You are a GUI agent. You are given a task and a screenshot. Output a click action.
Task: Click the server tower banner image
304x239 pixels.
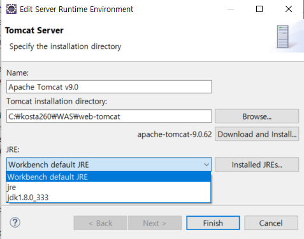[x=283, y=36]
